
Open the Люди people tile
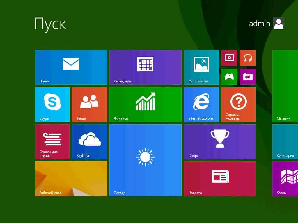tap(89, 104)
